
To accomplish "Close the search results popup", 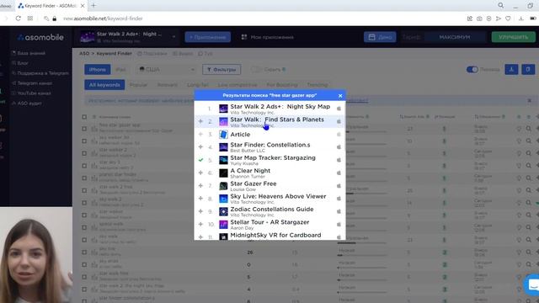I will (x=340, y=95).
